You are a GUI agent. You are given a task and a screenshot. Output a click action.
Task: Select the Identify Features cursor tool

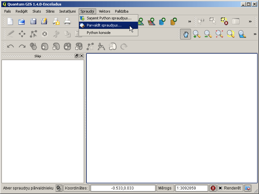(201, 21)
